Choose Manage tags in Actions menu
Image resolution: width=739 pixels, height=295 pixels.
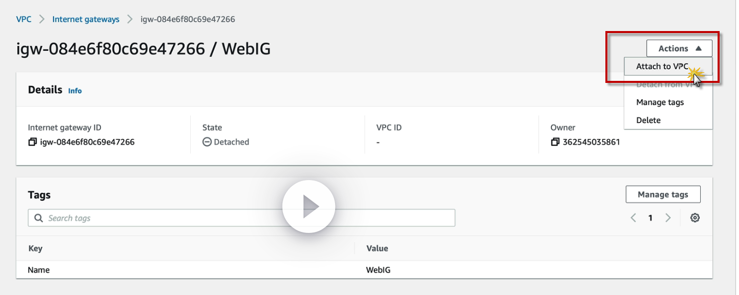(660, 102)
